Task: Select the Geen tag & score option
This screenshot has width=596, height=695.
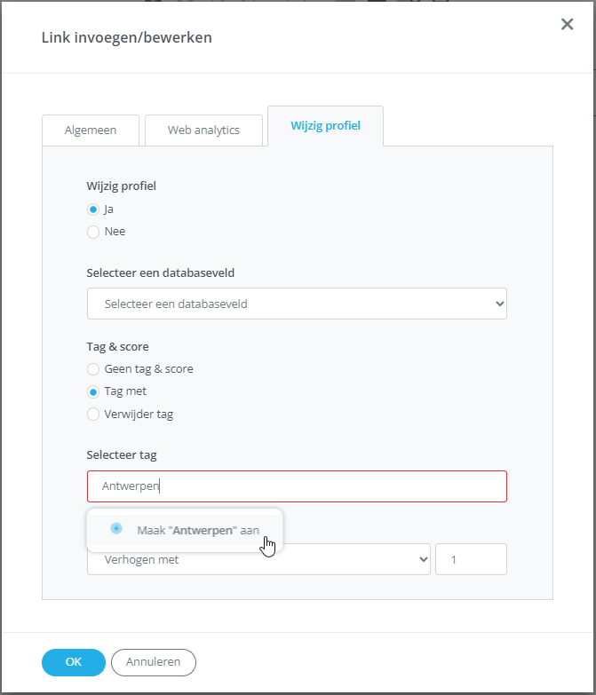Action: 93,368
